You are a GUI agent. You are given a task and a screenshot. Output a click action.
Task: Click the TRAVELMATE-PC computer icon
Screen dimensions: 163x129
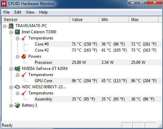click(11, 26)
